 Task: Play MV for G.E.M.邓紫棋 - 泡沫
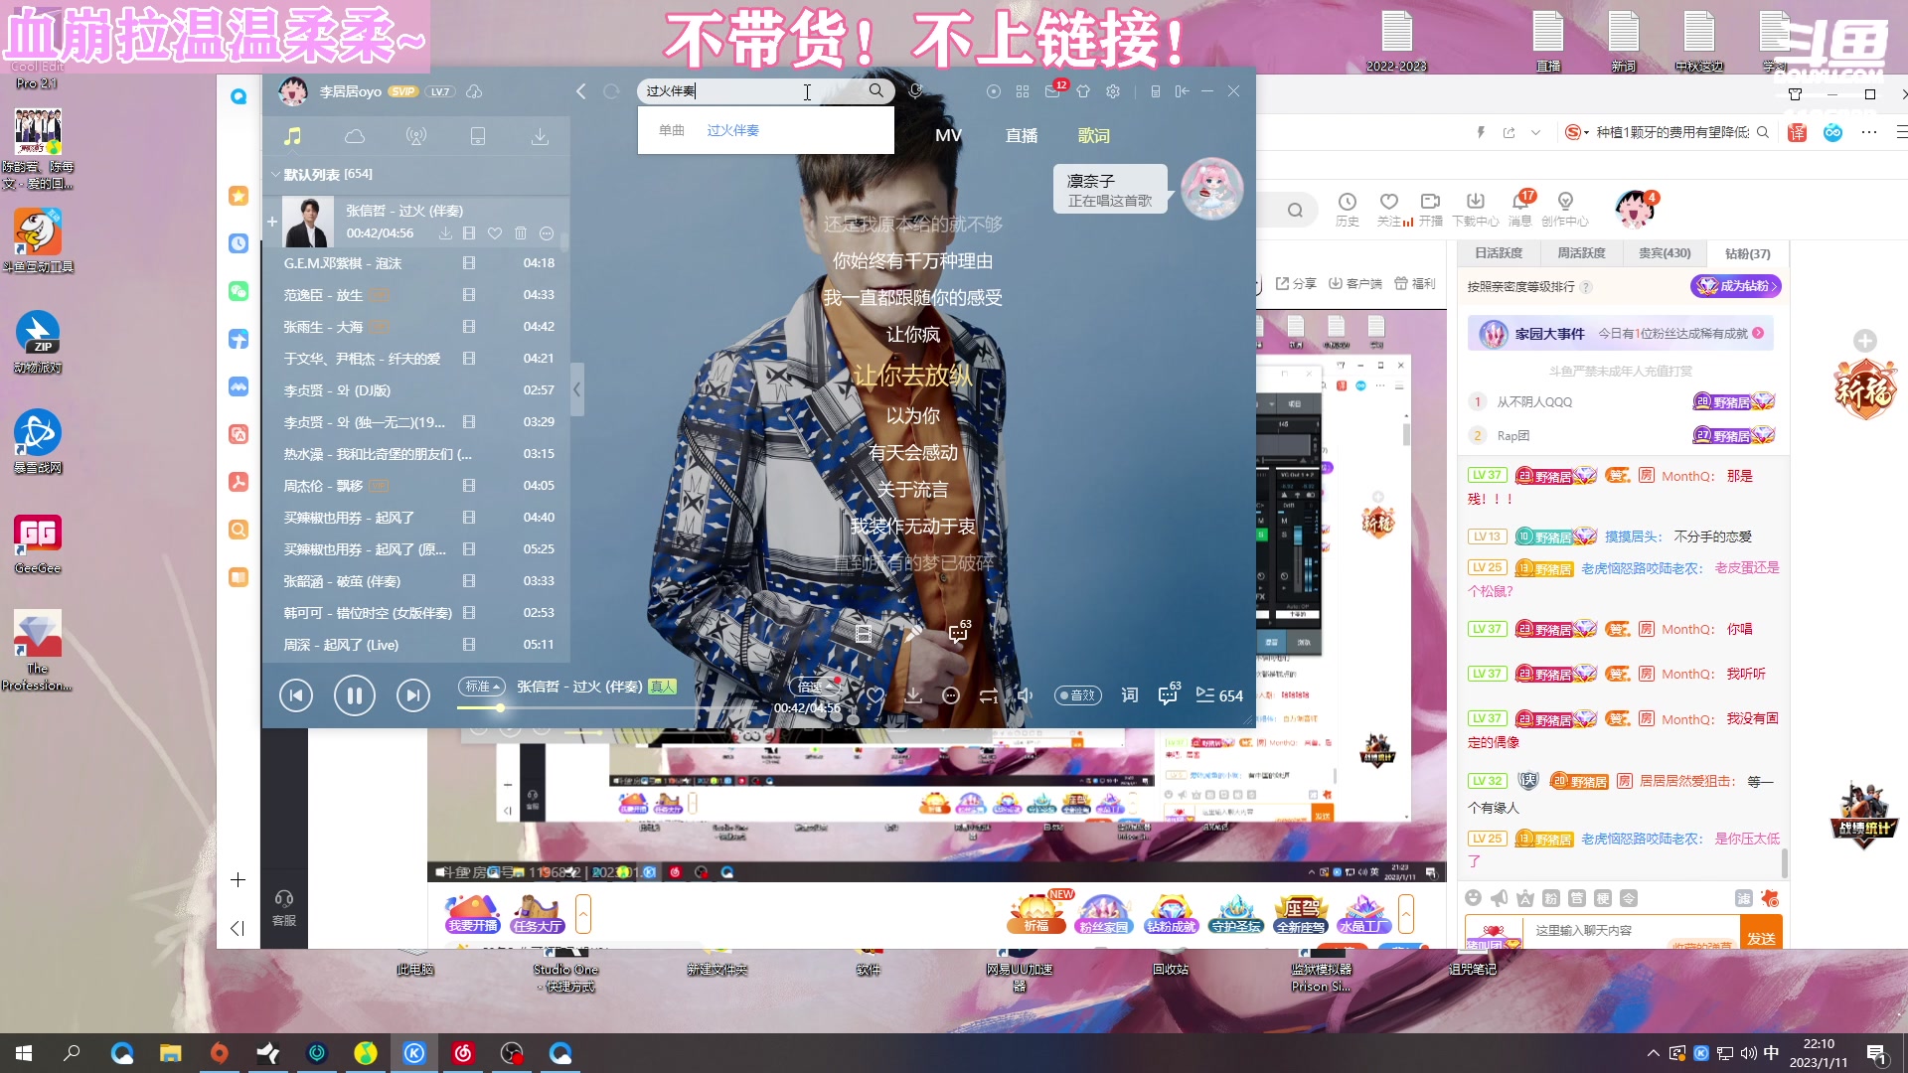point(469,263)
